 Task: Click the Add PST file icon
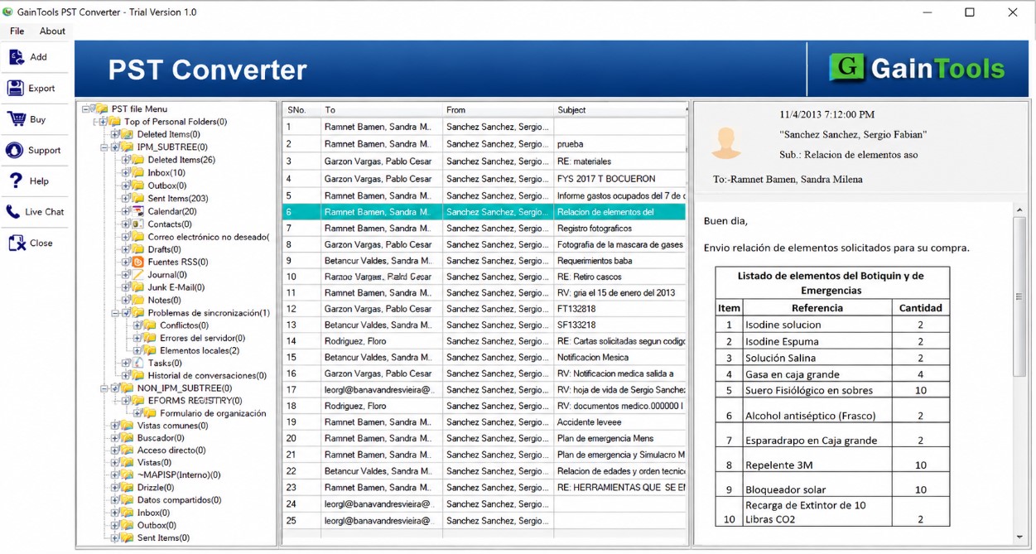pos(16,57)
